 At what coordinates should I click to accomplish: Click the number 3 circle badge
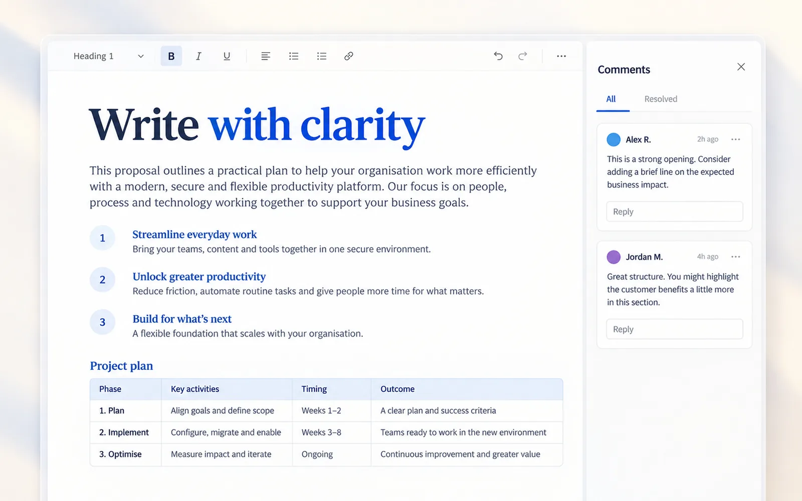(102, 322)
